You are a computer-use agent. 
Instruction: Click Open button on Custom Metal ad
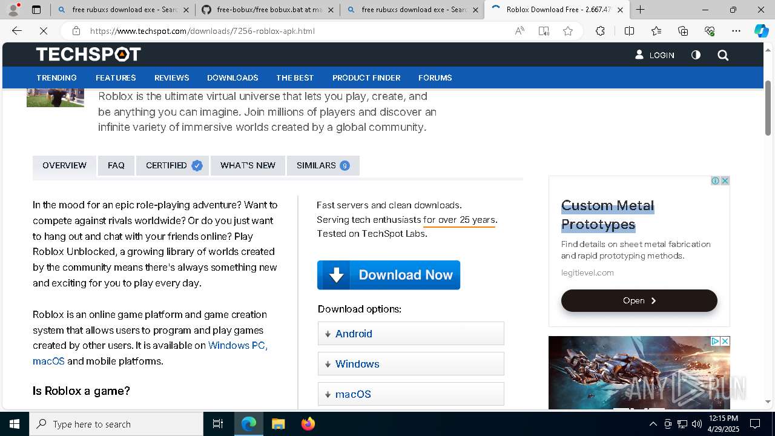click(x=639, y=300)
